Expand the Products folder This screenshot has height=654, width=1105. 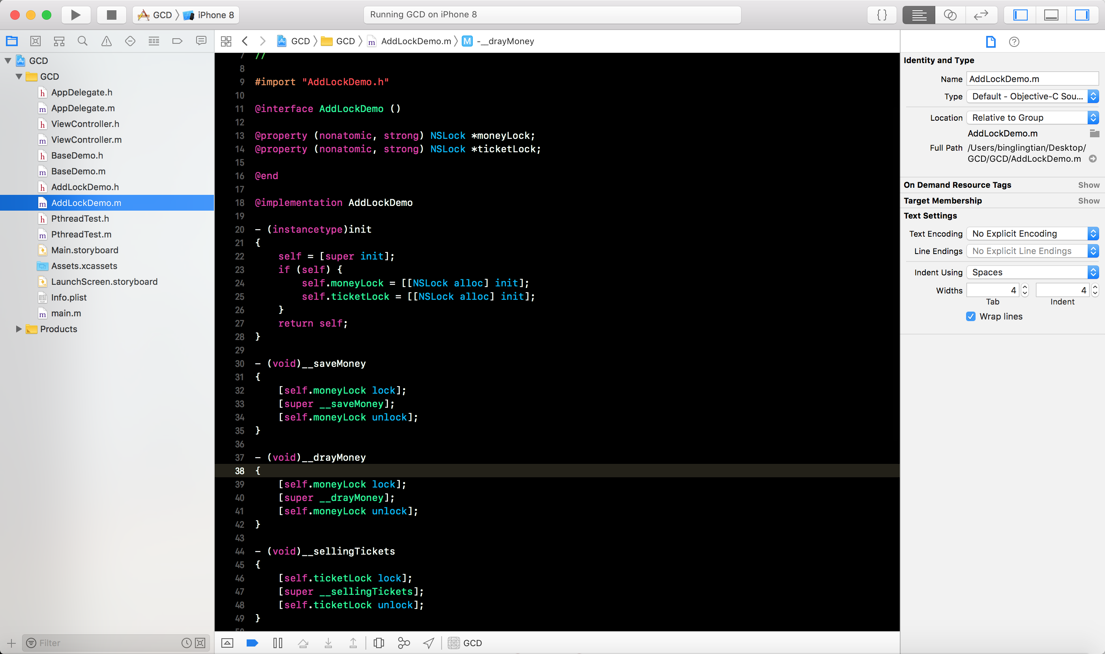pos(19,329)
